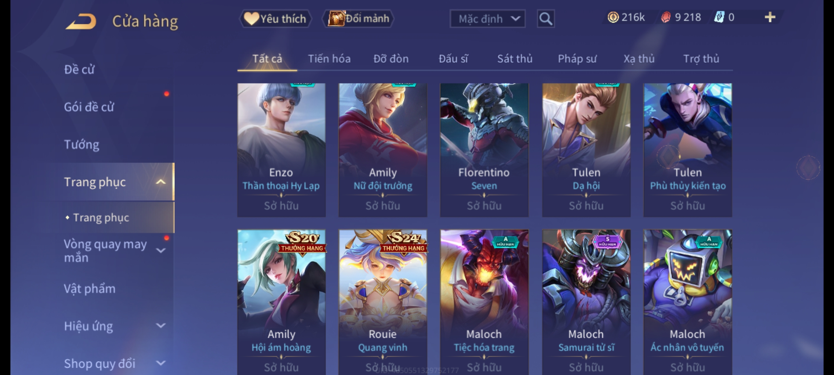Switch to the Sát thủ tab
The width and height of the screenshot is (834, 375).
pyautogui.click(x=515, y=59)
